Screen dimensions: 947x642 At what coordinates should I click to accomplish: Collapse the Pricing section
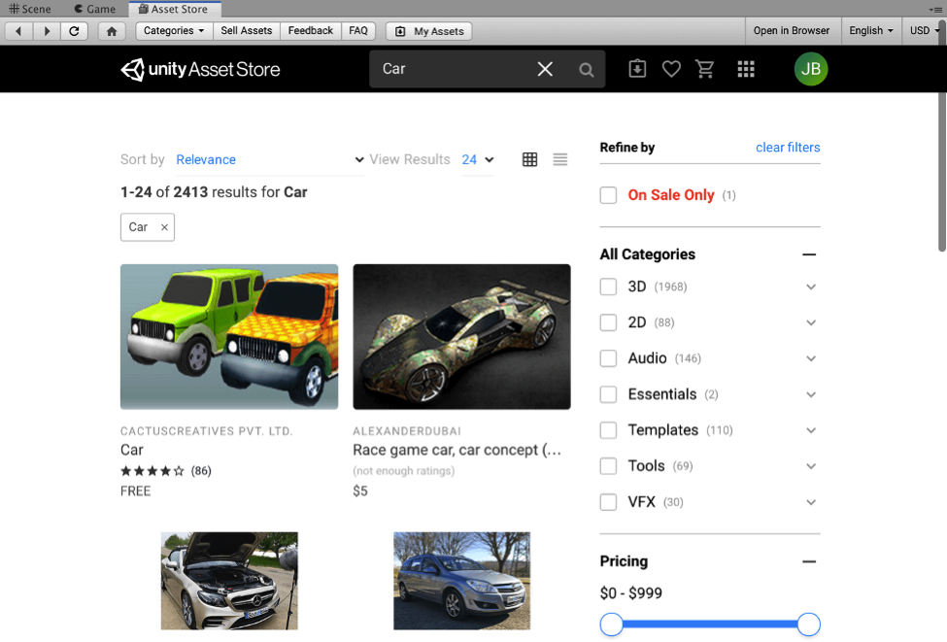click(810, 561)
